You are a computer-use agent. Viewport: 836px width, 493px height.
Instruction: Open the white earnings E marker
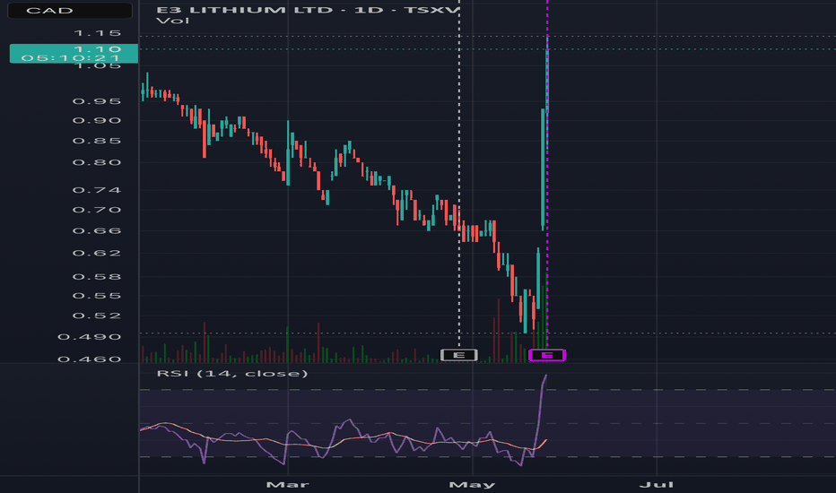coord(458,355)
